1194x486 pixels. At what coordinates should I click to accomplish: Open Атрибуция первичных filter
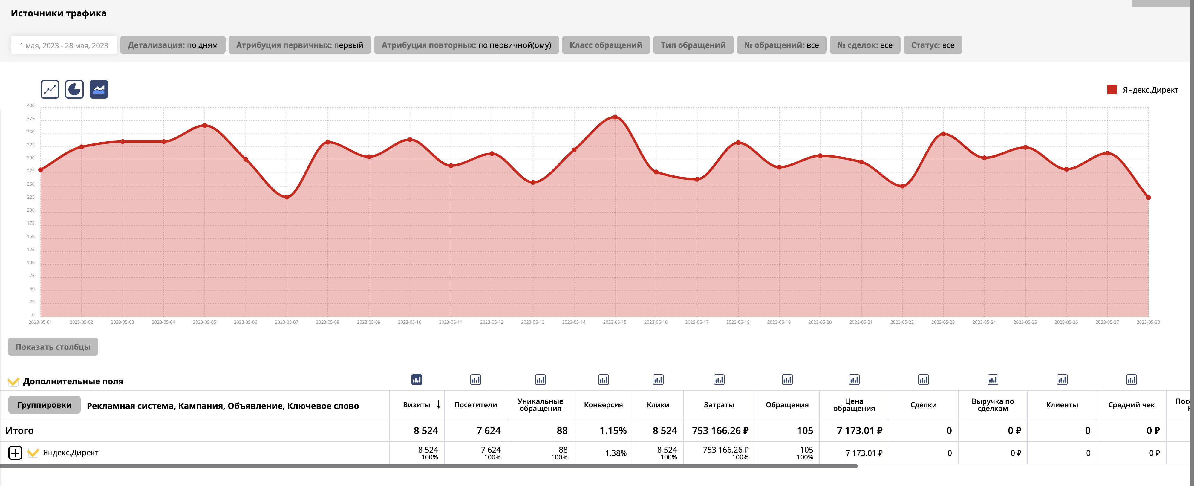(x=299, y=45)
